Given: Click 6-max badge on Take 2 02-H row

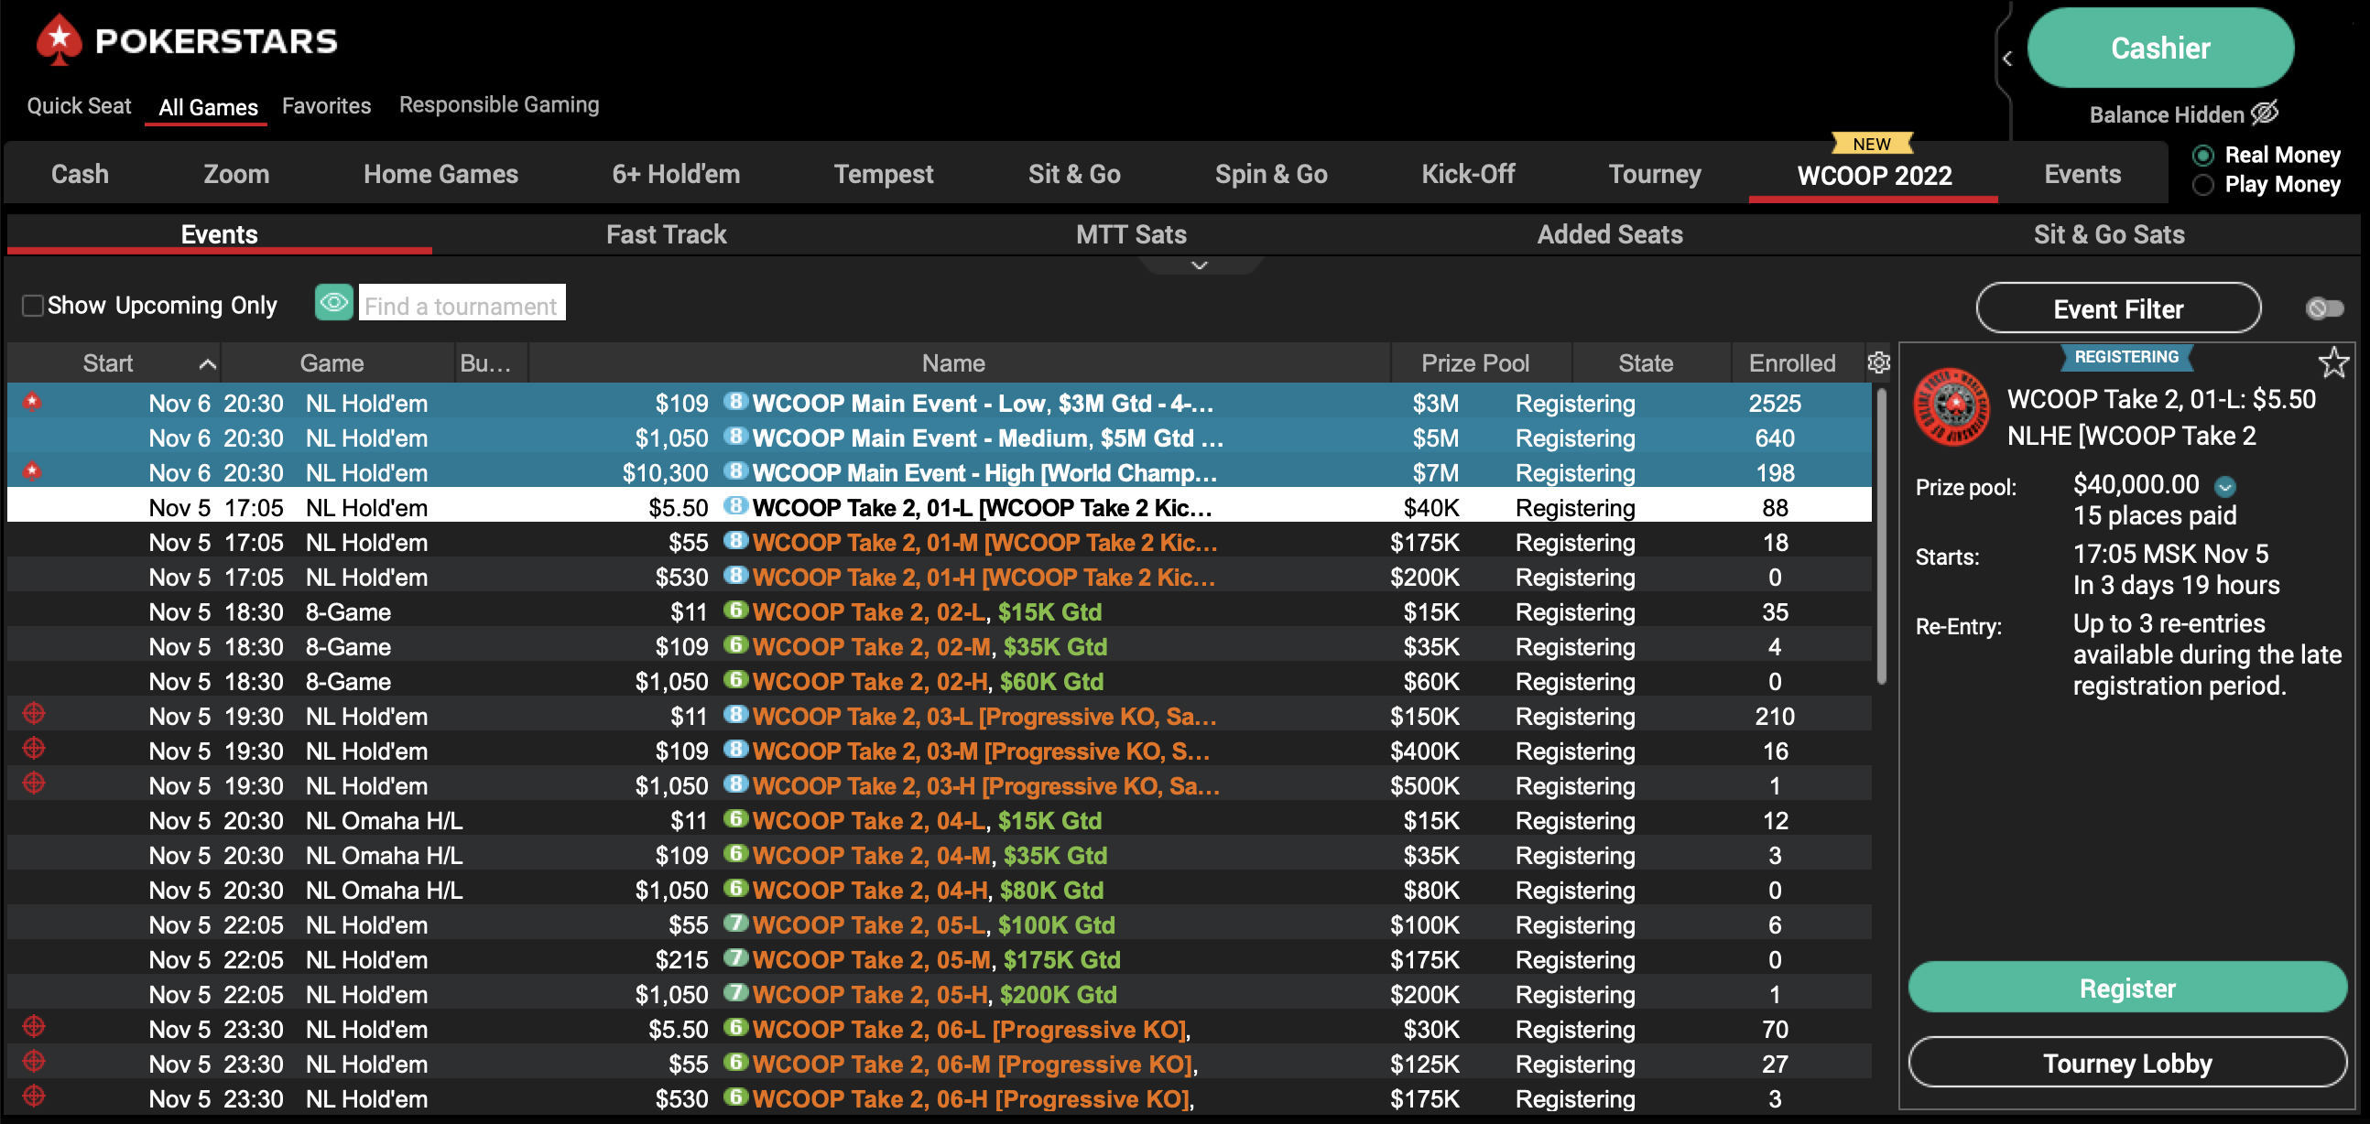Looking at the screenshot, I should pyautogui.click(x=734, y=680).
